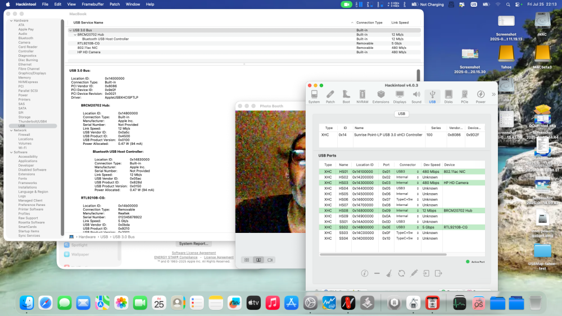Open Safari from the Dock
This screenshot has width=562, height=316.
tap(46, 303)
